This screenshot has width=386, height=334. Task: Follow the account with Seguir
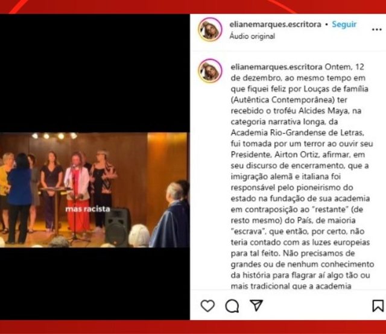tap(344, 24)
